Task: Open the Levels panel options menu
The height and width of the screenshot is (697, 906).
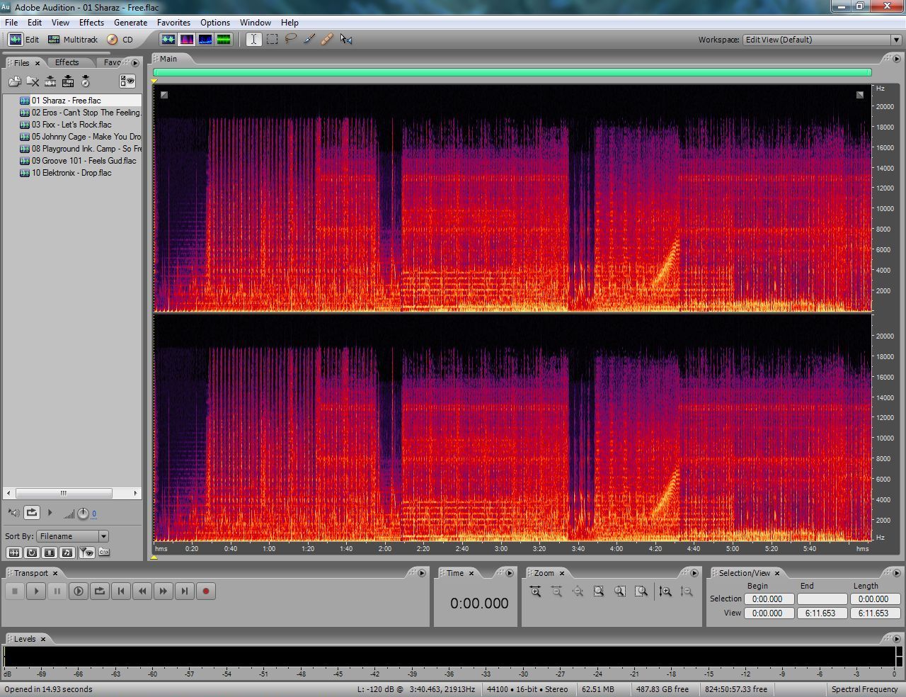Action: click(896, 639)
